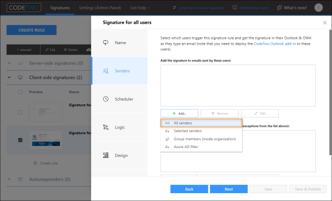Open the CodeTwo Outlook add-in link
This screenshot has width=332, height=201.
point(275,44)
